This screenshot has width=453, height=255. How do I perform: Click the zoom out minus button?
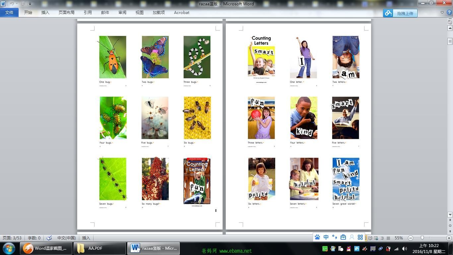click(x=411, y=238)
